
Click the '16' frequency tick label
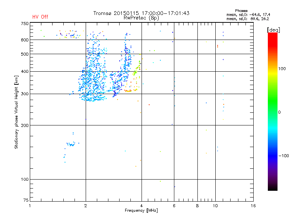point(253,206)
